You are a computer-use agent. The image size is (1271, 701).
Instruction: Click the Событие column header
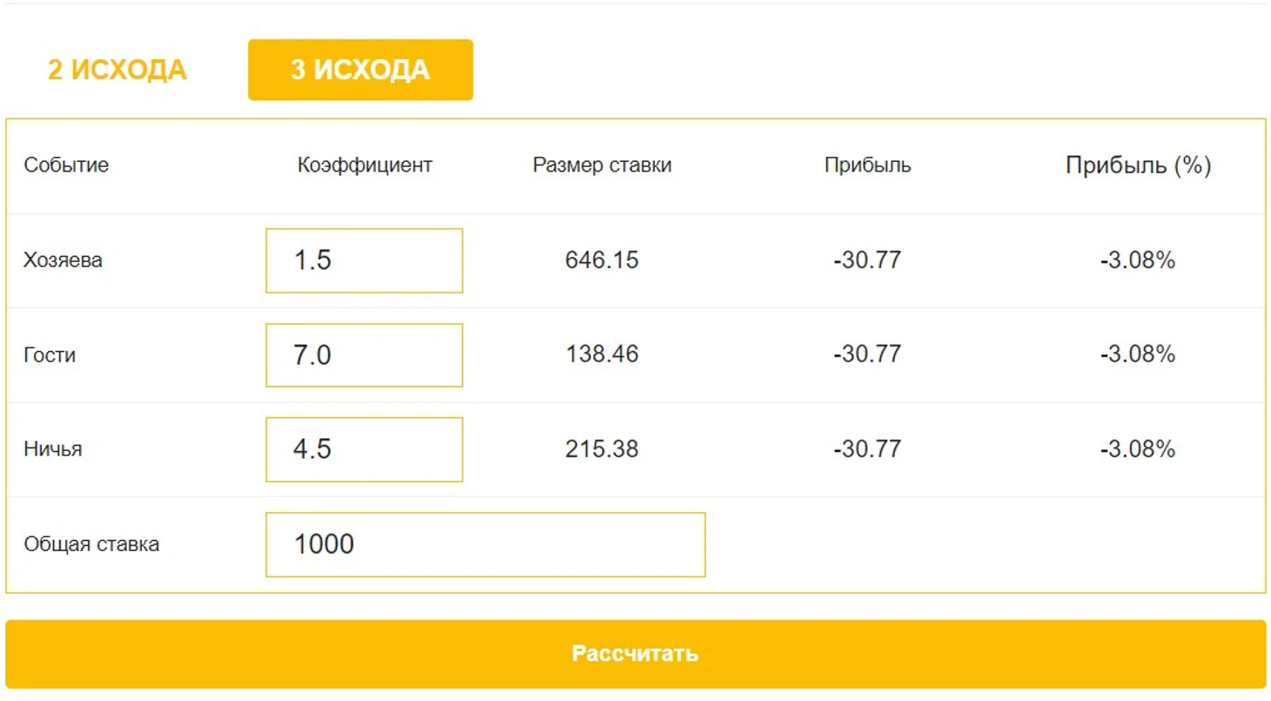(x=66, y=165)
